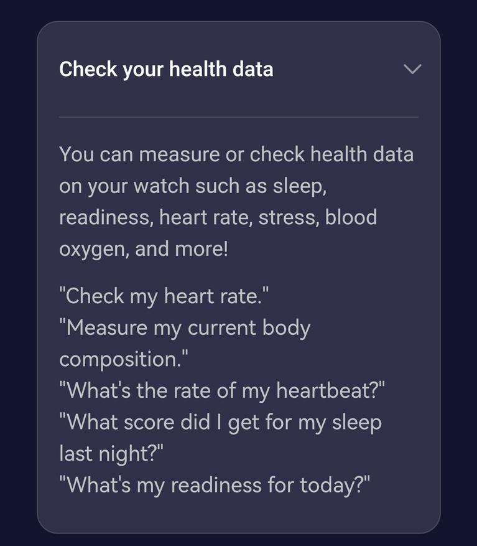Select the "Measure my current body" example line

185,327
